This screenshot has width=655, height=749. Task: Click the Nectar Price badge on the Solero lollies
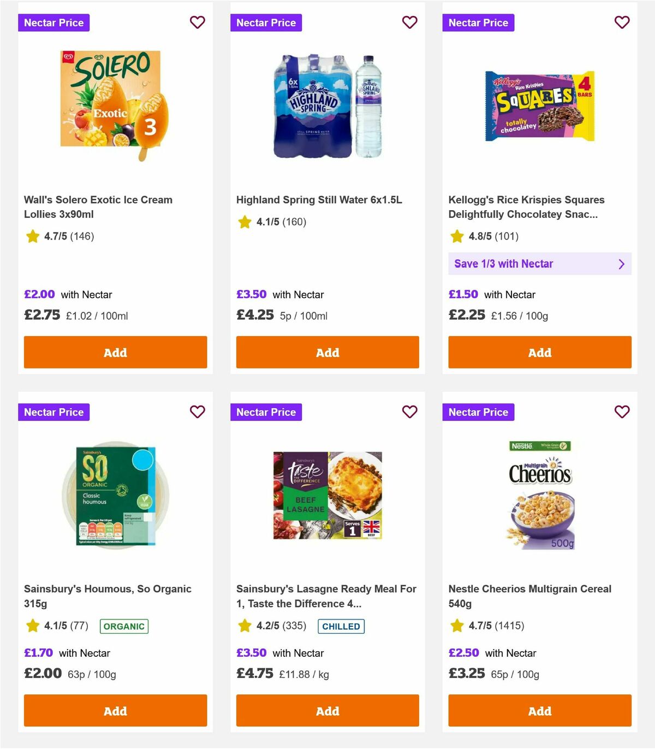pos(54,22)
